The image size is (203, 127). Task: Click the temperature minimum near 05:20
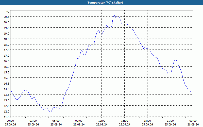[51, 112]
